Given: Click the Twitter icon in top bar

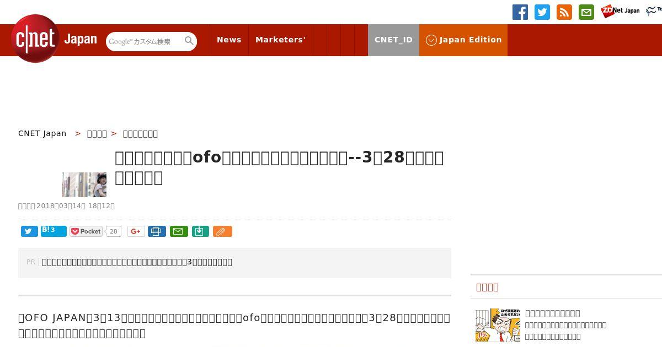Looking at the screenshot, I should click(x=542, y=12).
